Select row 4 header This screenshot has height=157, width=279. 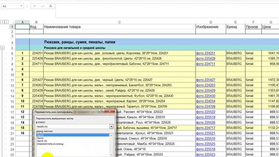pos(12,43)
